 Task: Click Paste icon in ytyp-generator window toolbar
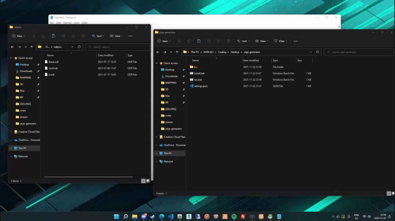click(199, 41)
